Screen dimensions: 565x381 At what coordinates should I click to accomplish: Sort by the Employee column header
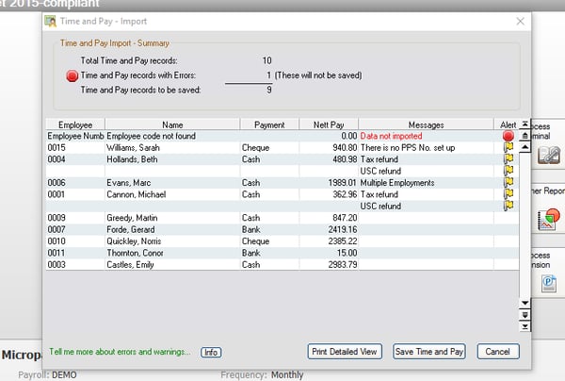[75, 124]
